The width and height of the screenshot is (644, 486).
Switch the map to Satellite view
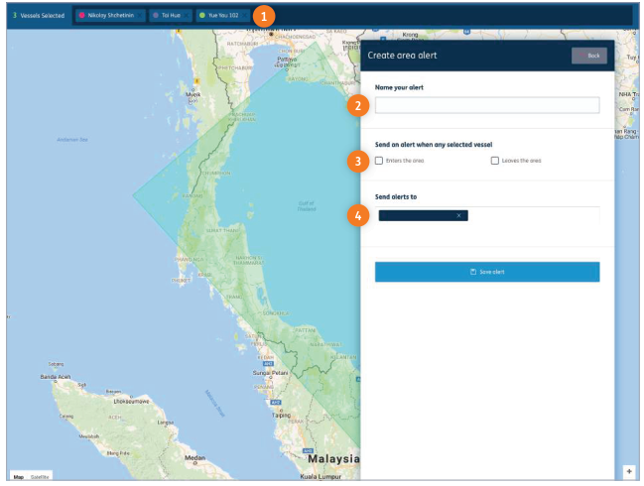click(x=40, y=477)
